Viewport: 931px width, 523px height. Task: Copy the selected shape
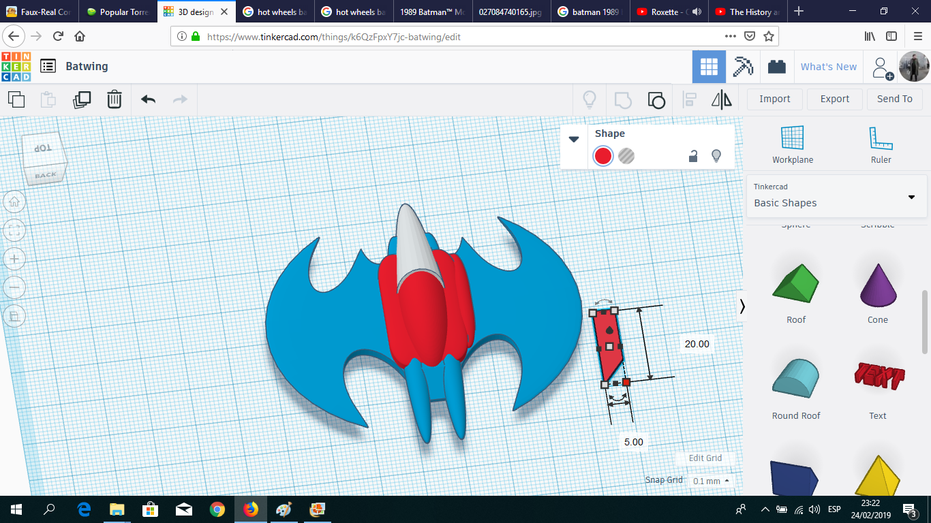pos(16,99)
